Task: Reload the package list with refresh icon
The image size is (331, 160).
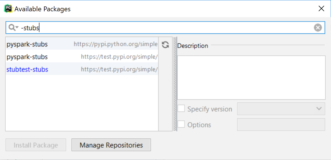Action: click(x=165, y=45)
